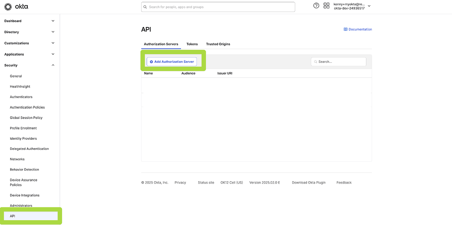
Task: Click the account email kenny+myokta text
Action: [349, 4]
